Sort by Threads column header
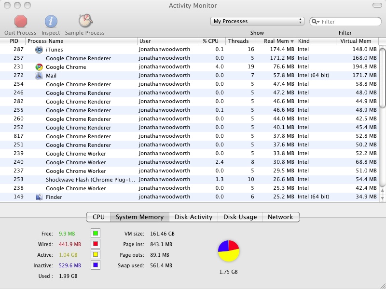Image resolution: width=386 pixels, height=289 pixels. [x=241, y=41]
